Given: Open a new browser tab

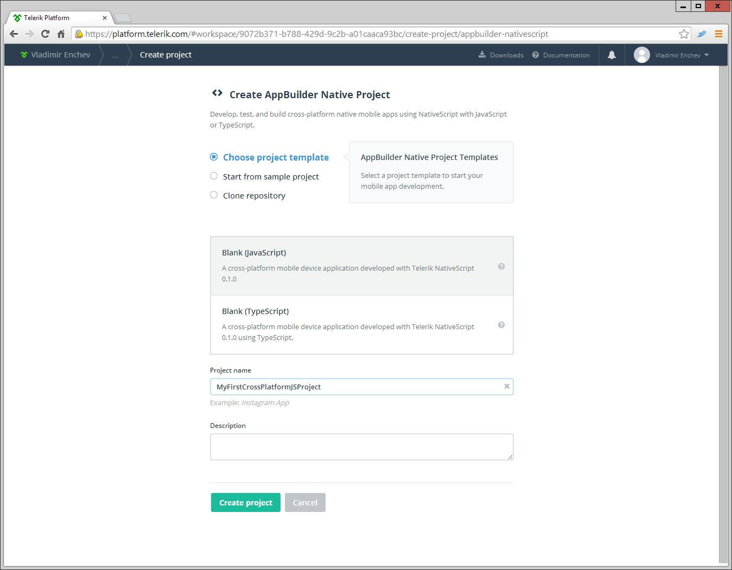Looking at the screenshot, I should [x=123, y=18].
